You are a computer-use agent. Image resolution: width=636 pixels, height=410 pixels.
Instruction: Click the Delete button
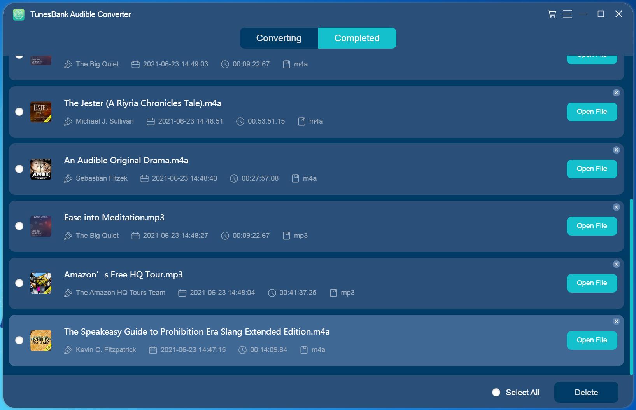(x=586, y=393)
